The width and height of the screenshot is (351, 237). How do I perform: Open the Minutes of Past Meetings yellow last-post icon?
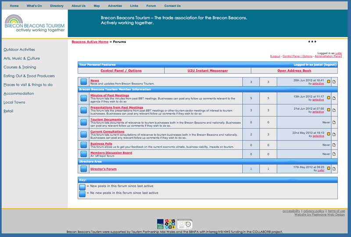point(329,98)
